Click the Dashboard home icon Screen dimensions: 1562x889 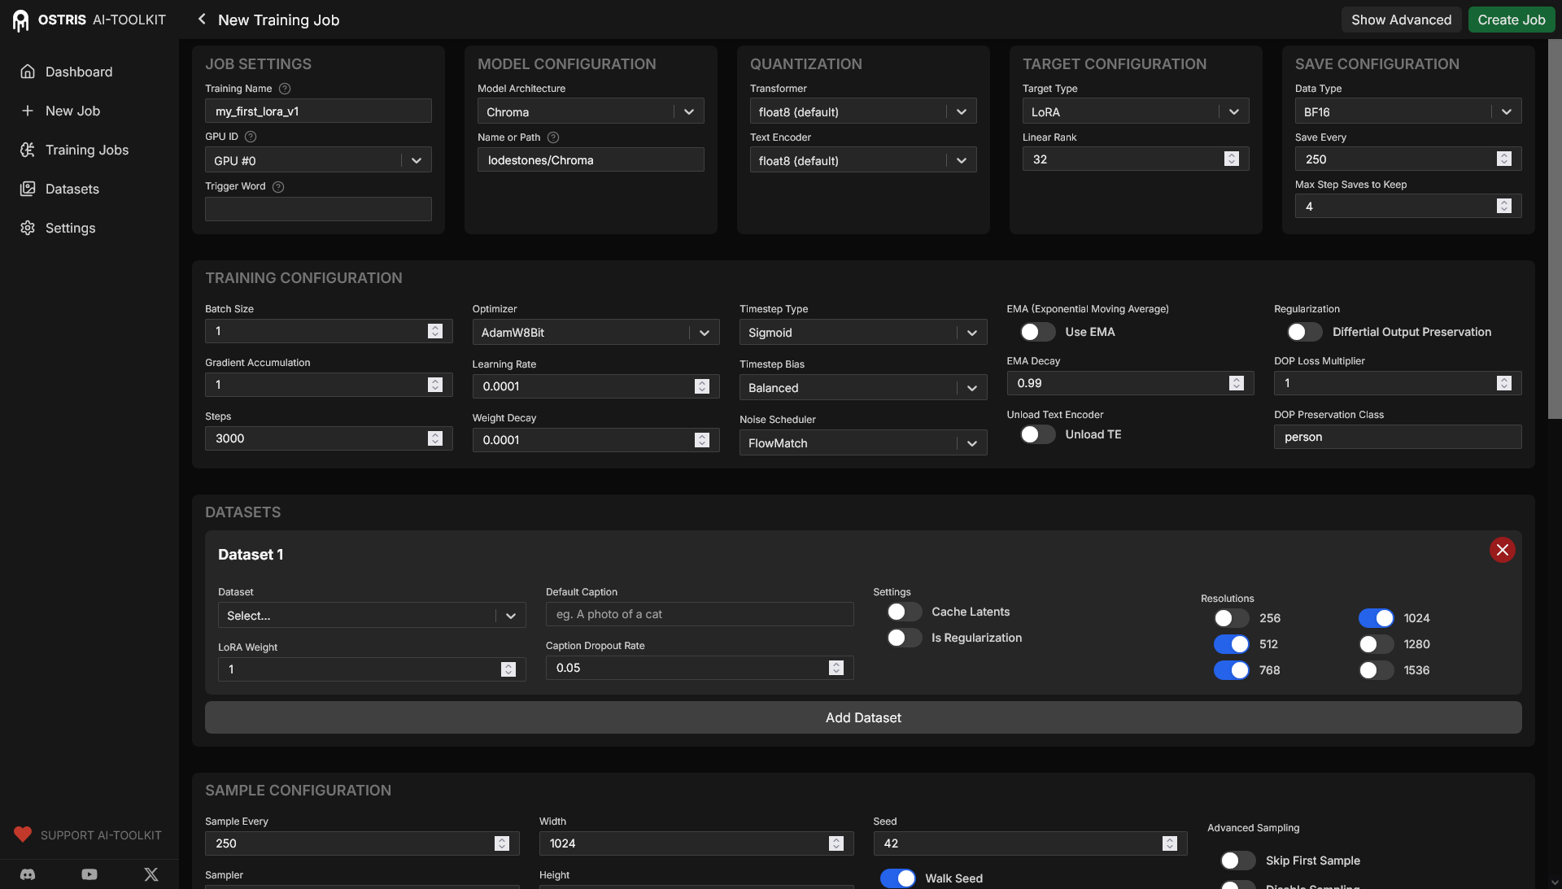point(28,72)
